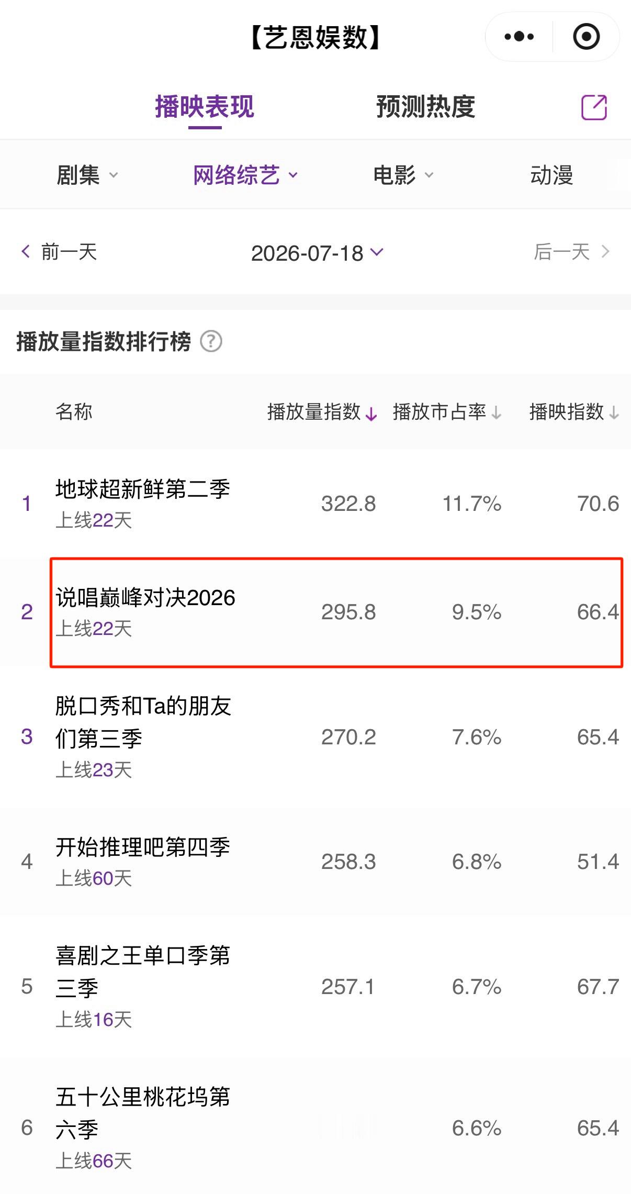
Task: Click the left arrow beside 前一天
Action: tap(25, 251)
